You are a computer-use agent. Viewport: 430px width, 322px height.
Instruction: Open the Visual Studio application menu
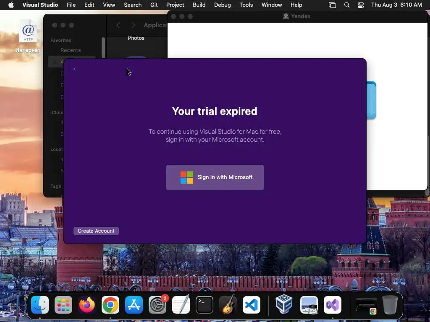[40, 5]
